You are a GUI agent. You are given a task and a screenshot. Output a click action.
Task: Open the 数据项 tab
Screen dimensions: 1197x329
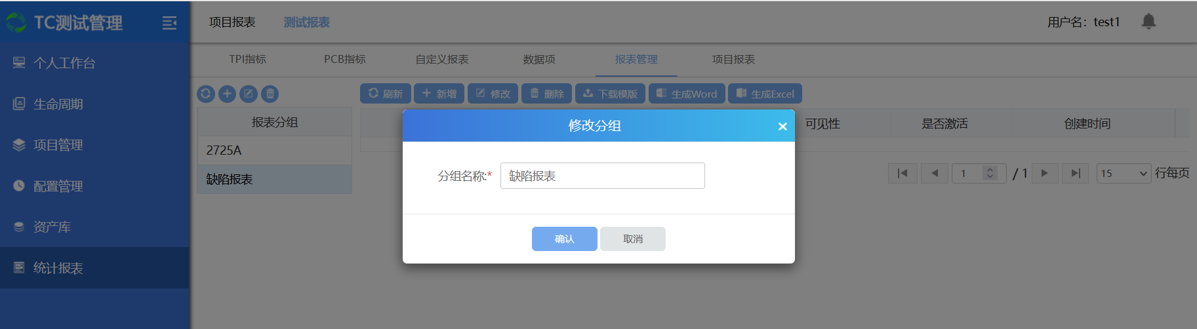point(539,59)
